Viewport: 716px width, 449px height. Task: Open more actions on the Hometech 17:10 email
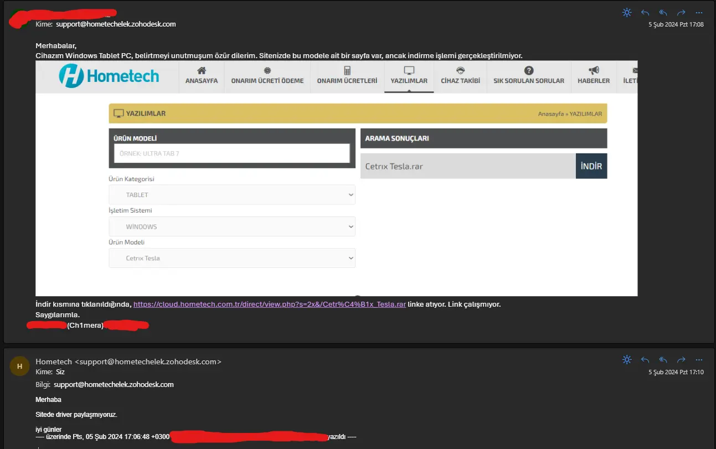(699, 359)
